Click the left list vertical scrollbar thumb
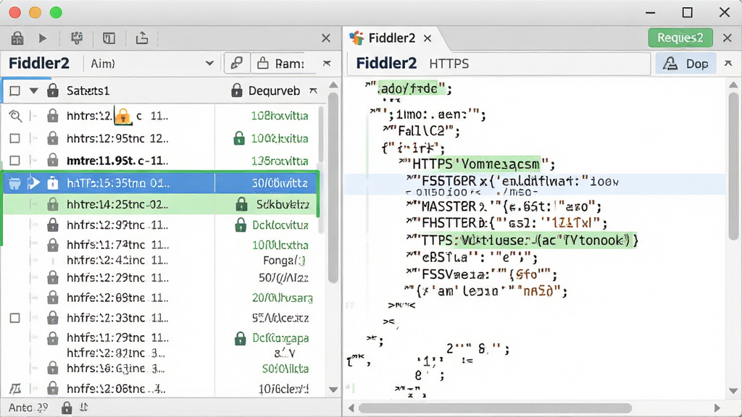This screenshot has width=742, height=417. point(333,188)
